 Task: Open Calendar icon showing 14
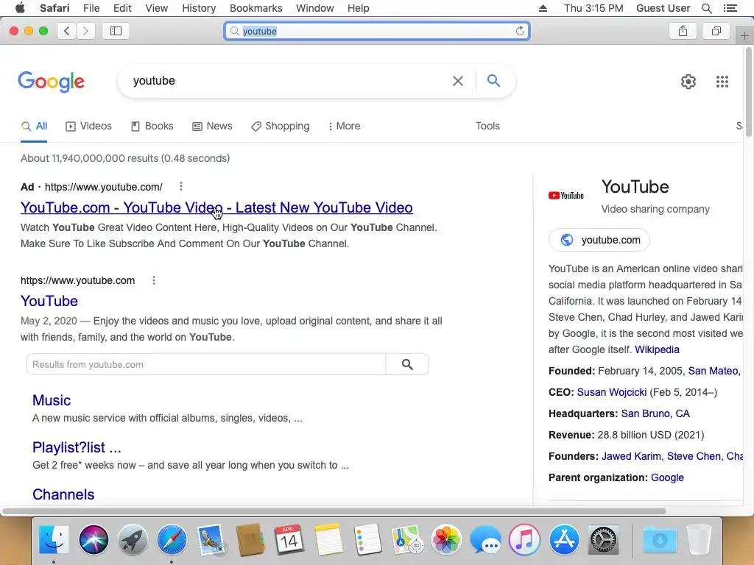point(289,539)
